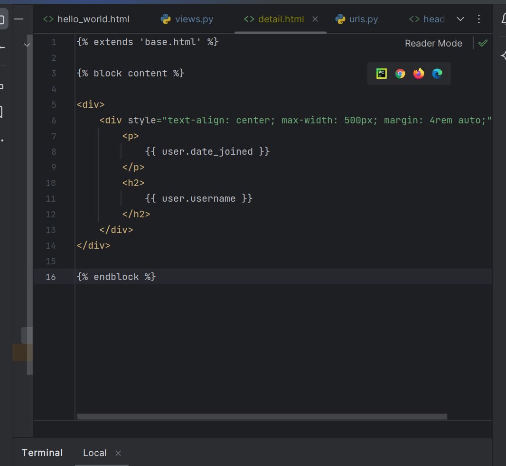Open the hello_world.html tab

[x=86, y=19]
